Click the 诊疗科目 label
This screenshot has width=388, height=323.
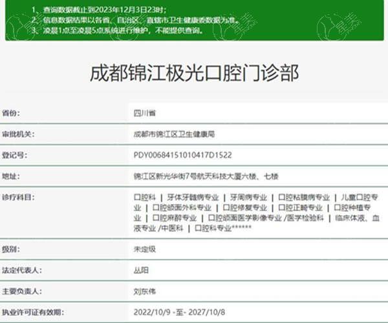point(18,197)
